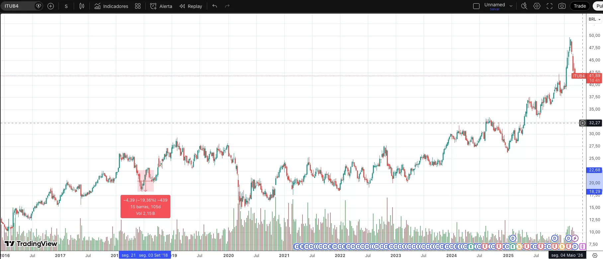Click the seg. 04 Maio '26 date label
This screenshot has width=603, height=259.
[567, 255]
